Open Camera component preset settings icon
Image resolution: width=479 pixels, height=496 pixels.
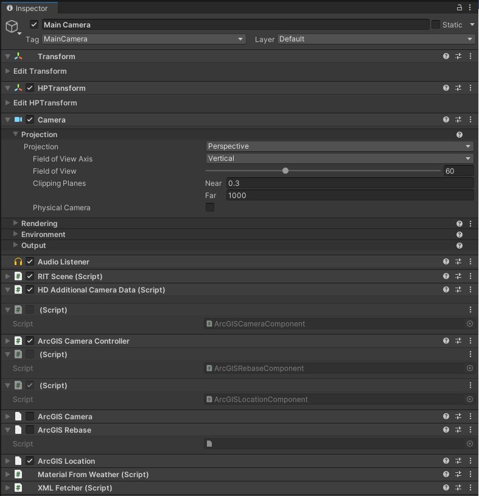pos(458,120)
